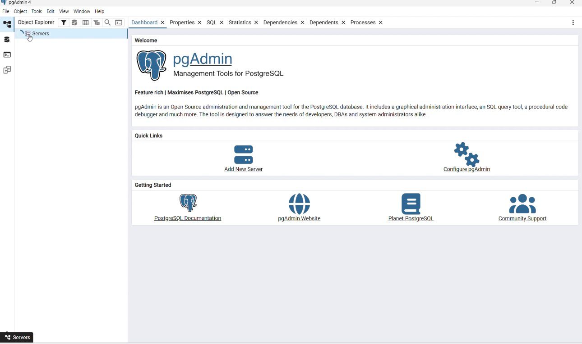Visit the Community Support link
The height and width of the screenshot is (344, 582).
[522, 218]
